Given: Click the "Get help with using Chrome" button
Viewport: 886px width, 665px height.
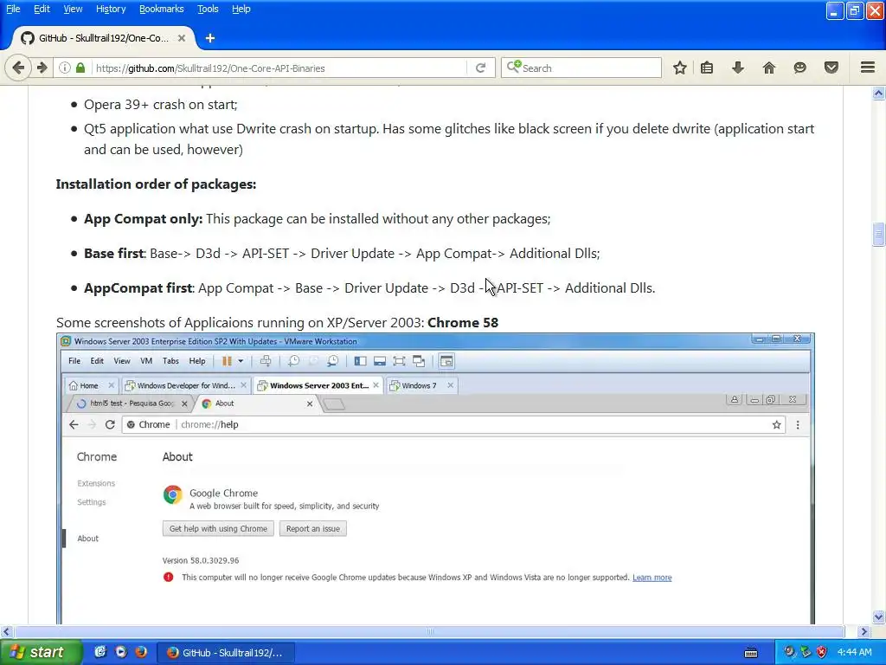Looking at the screenshot, I should coord(218,529).
